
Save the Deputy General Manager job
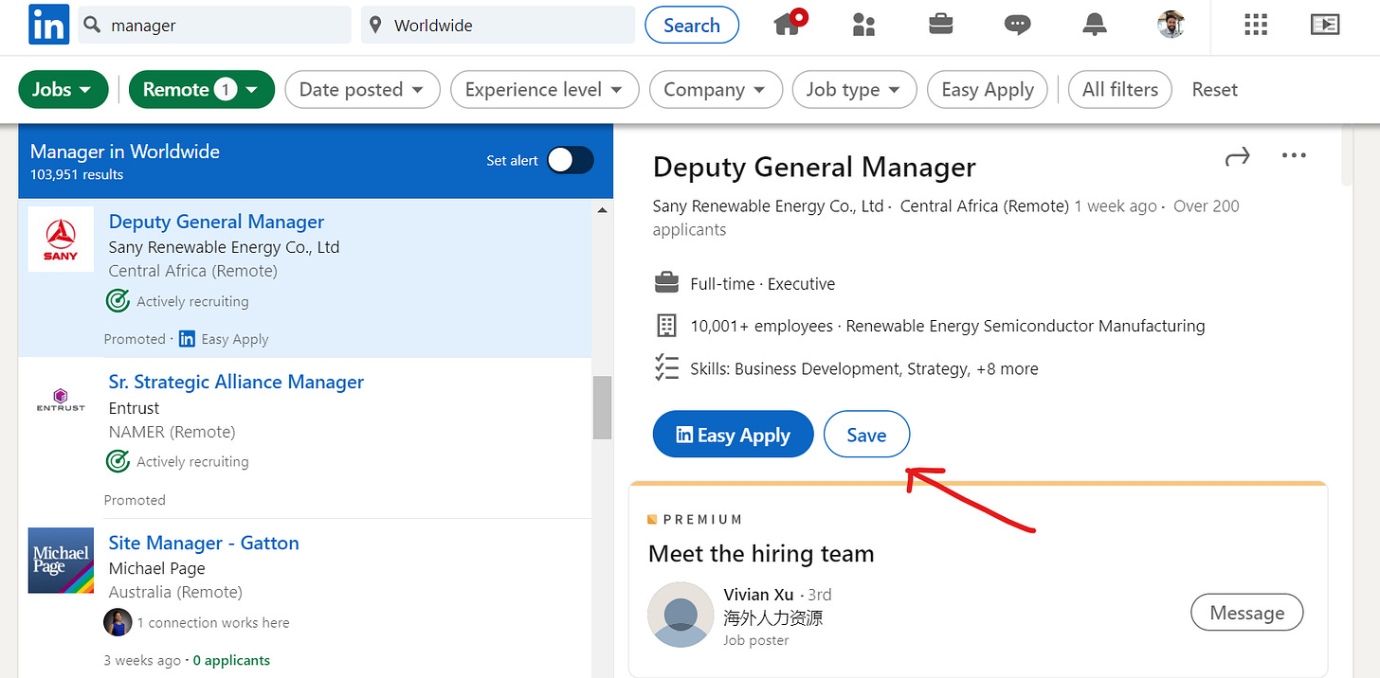(866, 435)
